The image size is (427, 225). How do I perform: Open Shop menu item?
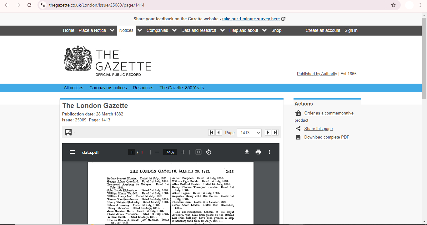(276, 30)
